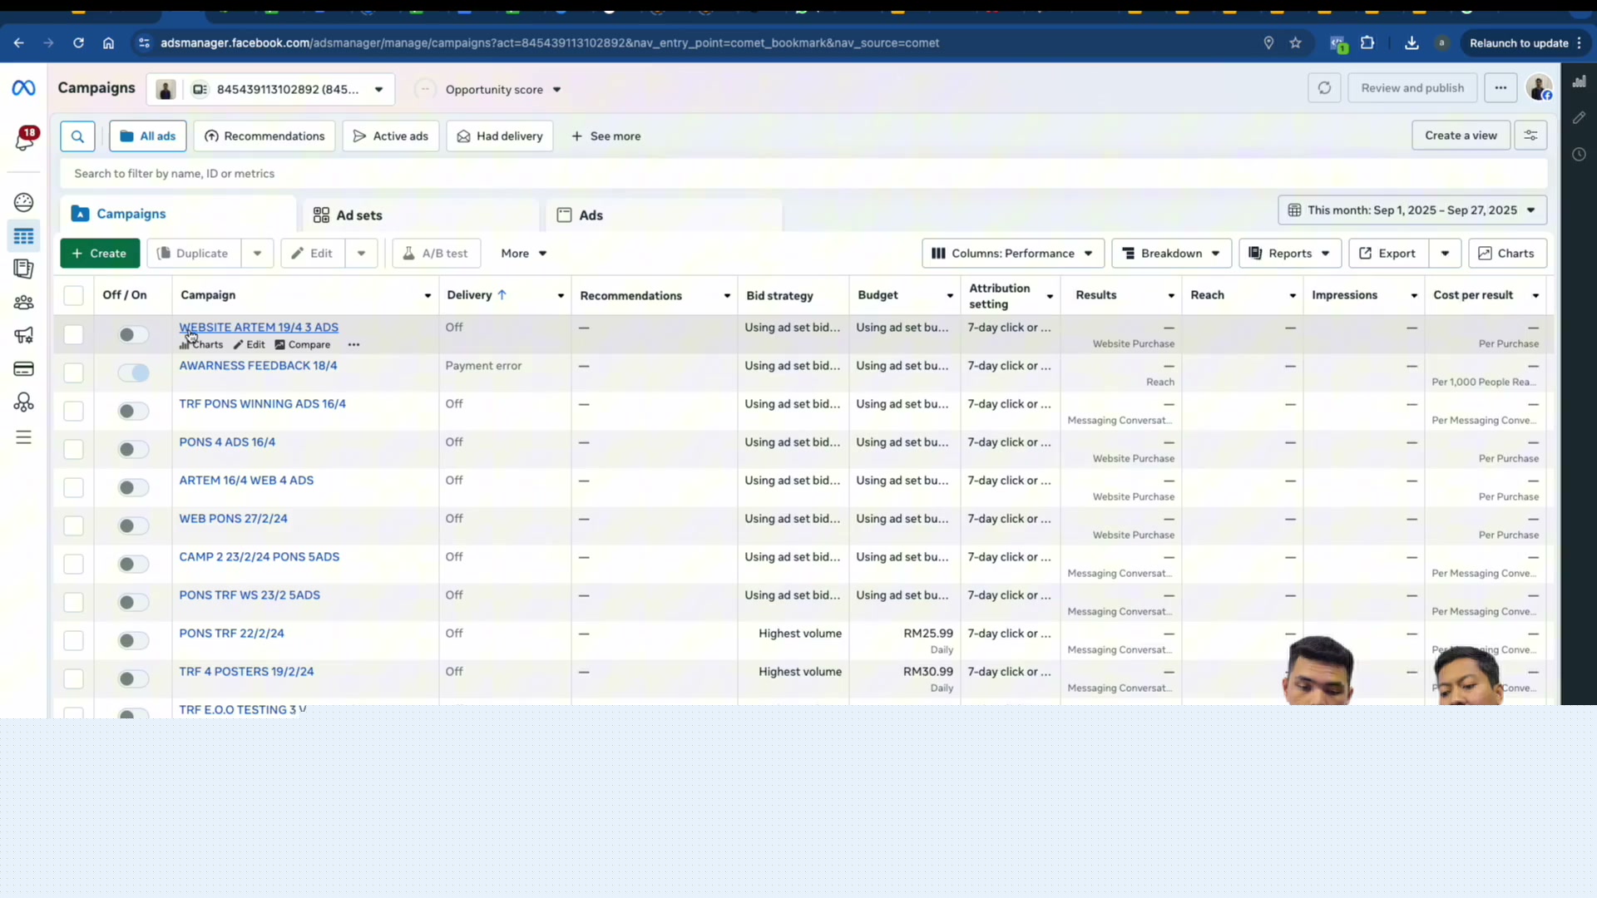Switch to the Ads tab
Image resolution: width=1597 pixels, height=898 pixels.
pyautogui.click(x=664, y=215)
